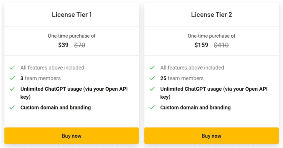Click Tier 1 Custom domain checkmark icon
Screen dimensions: 283x148
(12, 107)
